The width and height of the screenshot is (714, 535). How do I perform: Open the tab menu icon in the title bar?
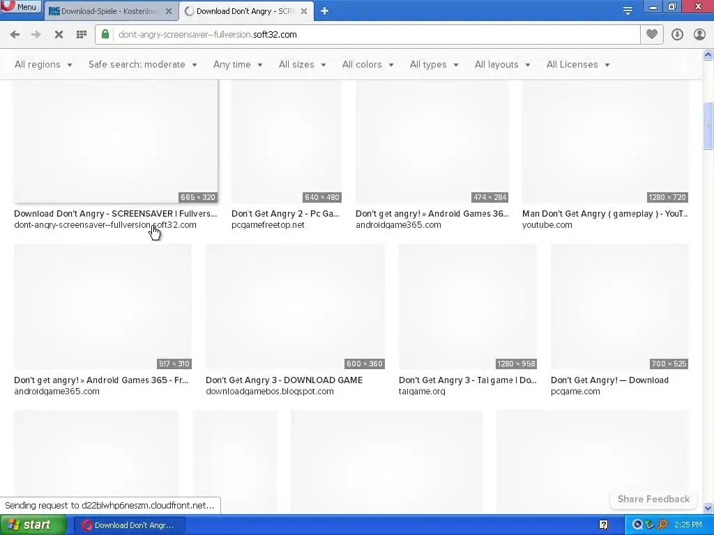pos(628,10)
